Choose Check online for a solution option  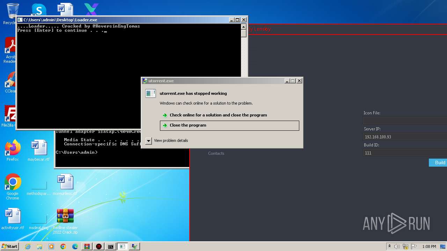(x=229, y=115)
